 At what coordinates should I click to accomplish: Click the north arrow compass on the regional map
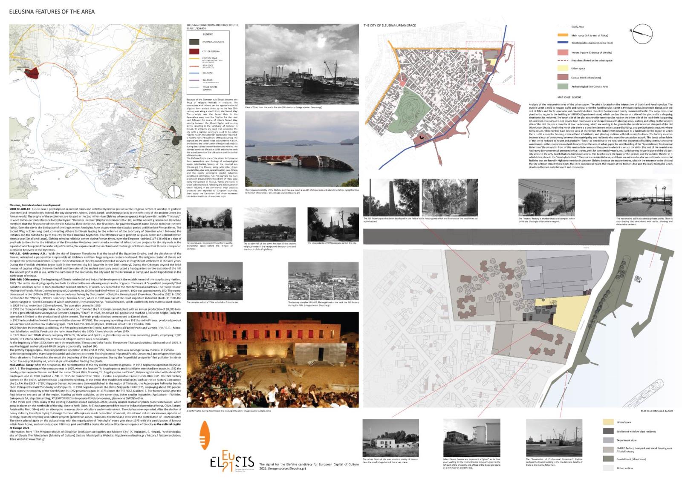coord(174,192)
